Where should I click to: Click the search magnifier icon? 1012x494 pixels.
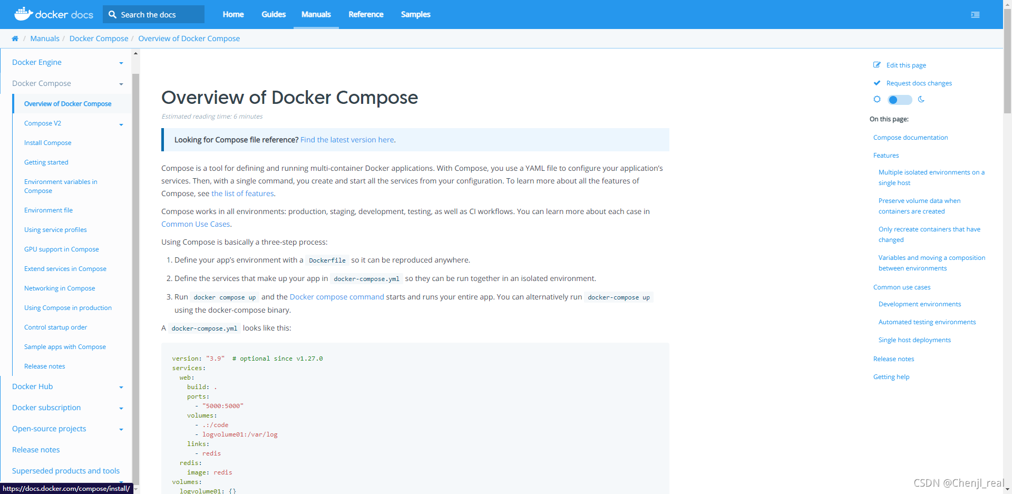112,15
